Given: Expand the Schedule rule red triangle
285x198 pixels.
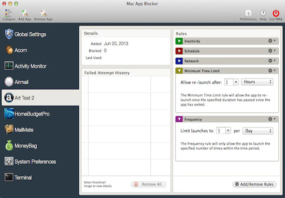Looking at the screenshot, I should (179, 51).
